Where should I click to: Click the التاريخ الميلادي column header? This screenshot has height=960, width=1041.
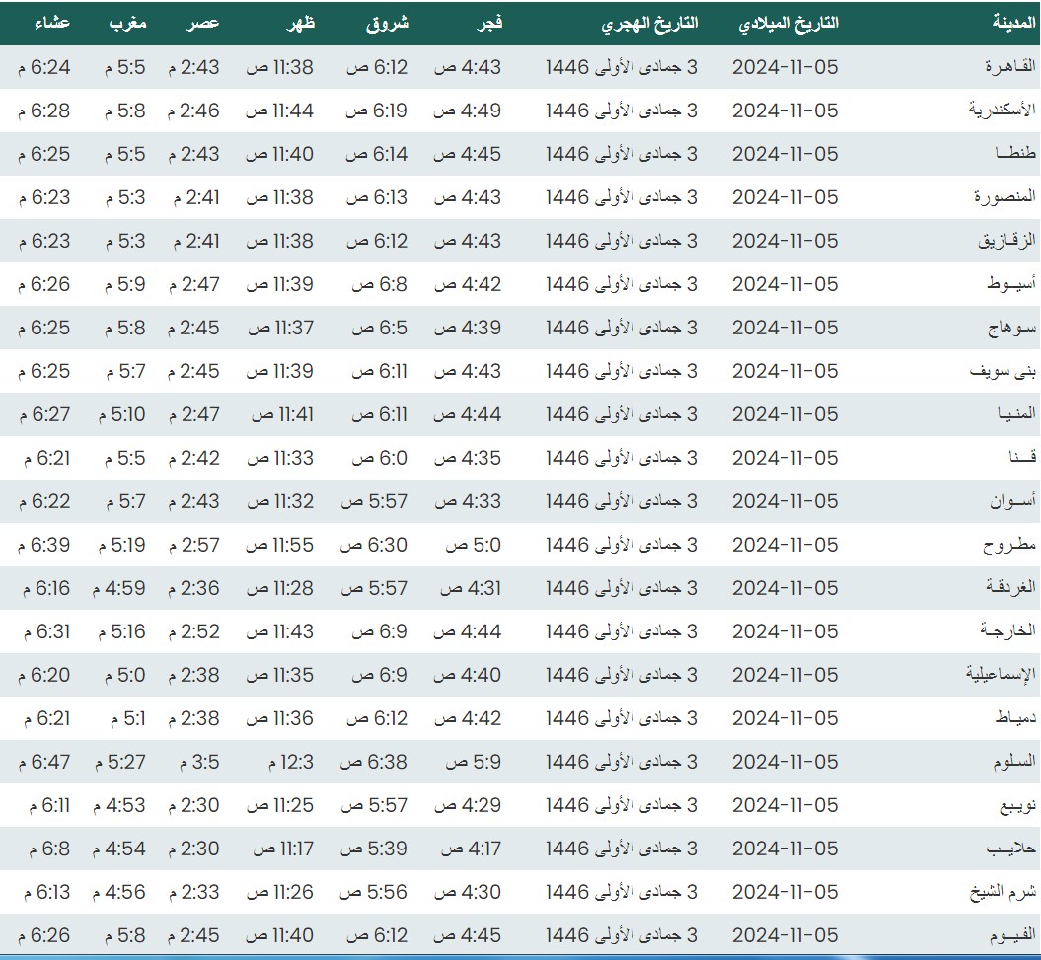[x=787, y=24]
